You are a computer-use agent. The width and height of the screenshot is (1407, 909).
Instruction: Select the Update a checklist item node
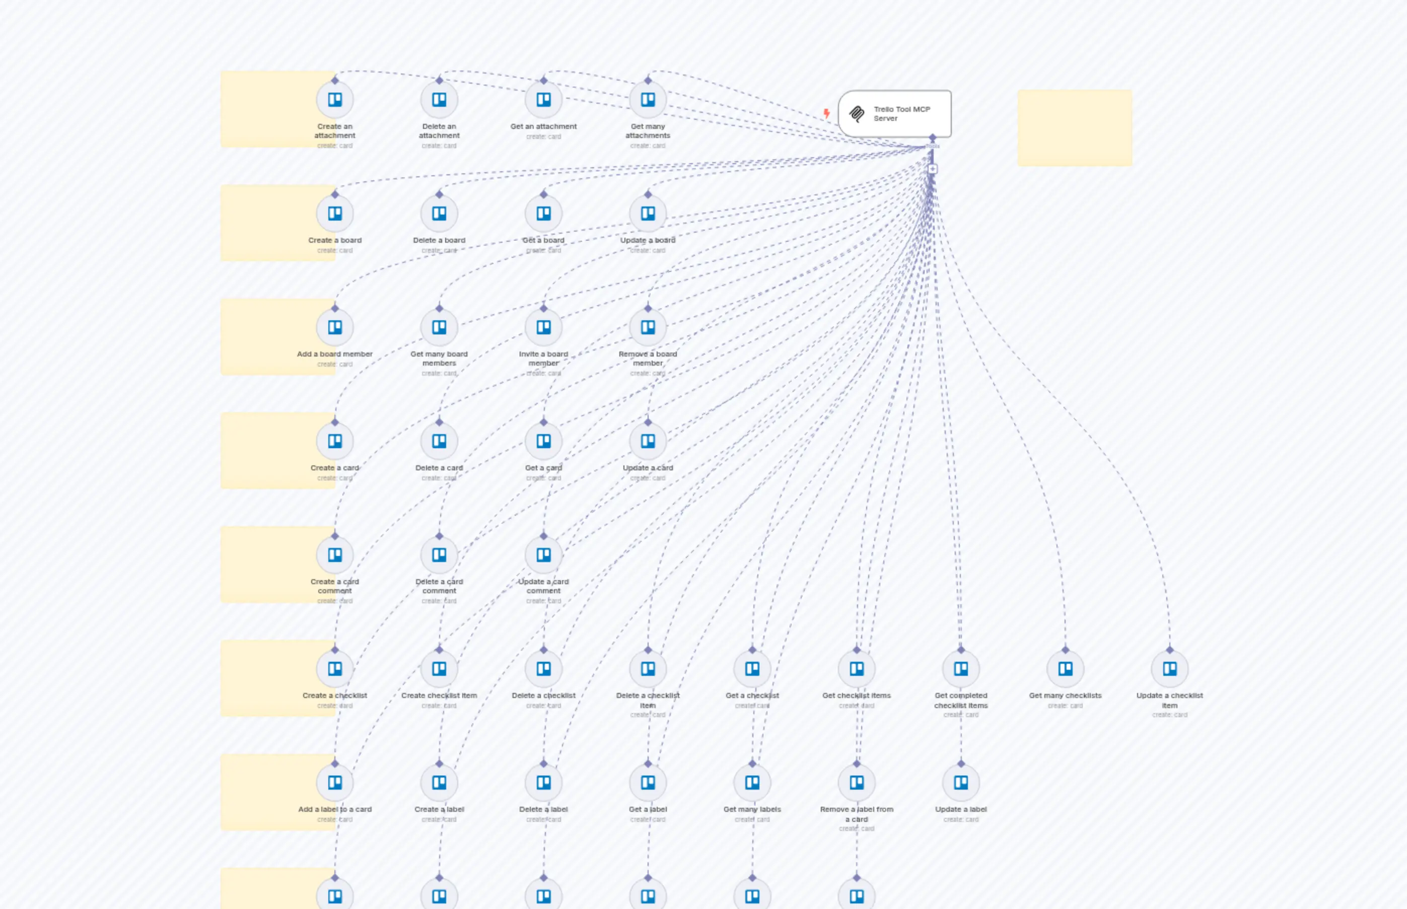(x=1169, y=668)
